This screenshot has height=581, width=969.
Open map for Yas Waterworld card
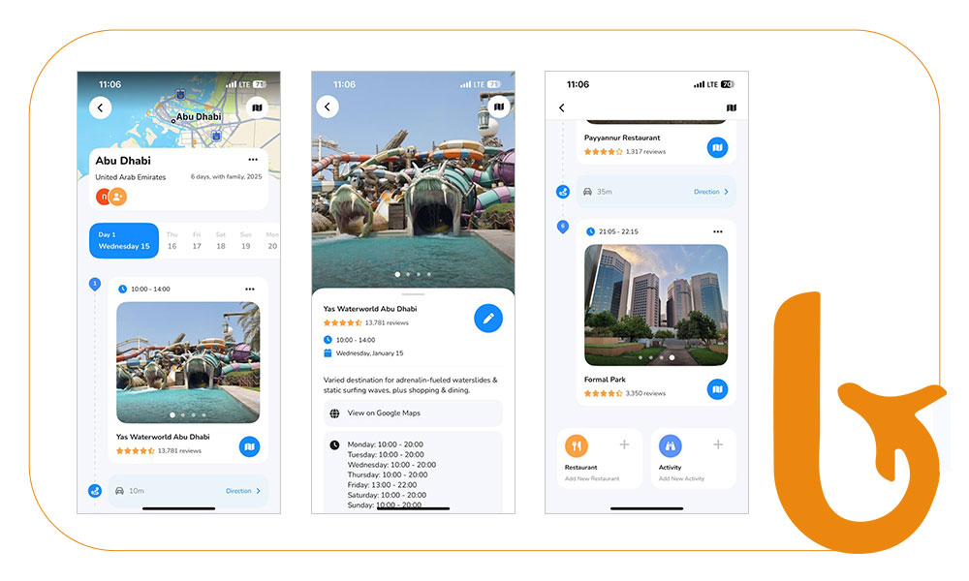(249, 446)
